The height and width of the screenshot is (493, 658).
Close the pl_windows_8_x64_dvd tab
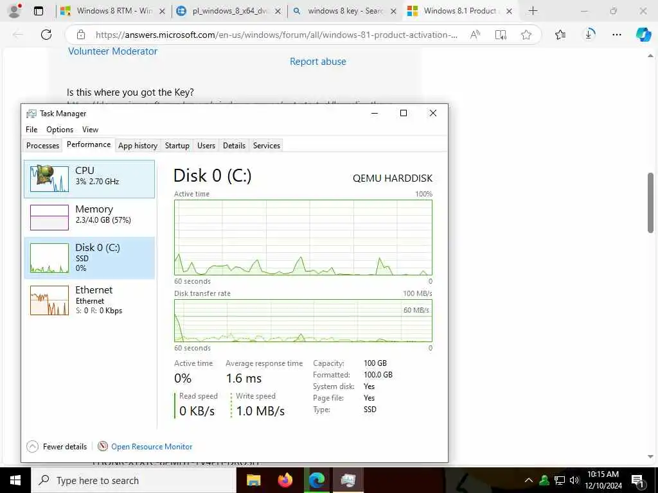tap(278, 12)
